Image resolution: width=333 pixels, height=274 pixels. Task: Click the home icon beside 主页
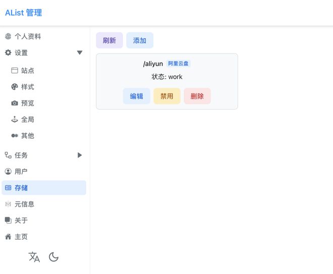8,237
